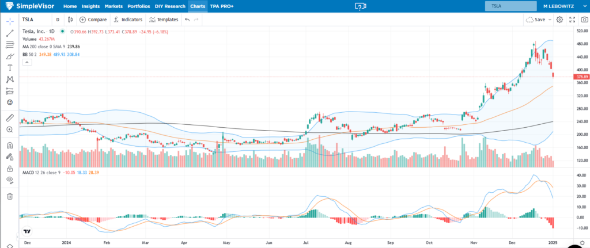Toggle magnet mode for drawings
This screenshot has height=248, width=590.
coord(10,146)
